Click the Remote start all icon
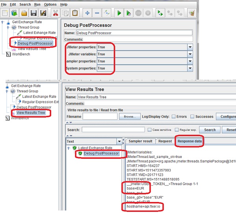 [x=160, y=13]
